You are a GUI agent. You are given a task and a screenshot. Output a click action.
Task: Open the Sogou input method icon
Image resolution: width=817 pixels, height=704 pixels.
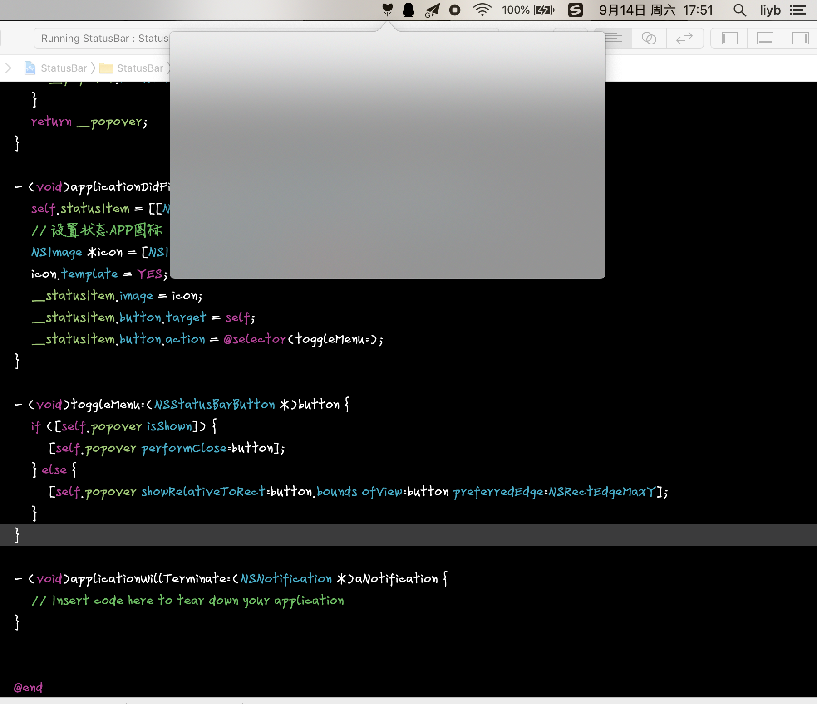575,10
